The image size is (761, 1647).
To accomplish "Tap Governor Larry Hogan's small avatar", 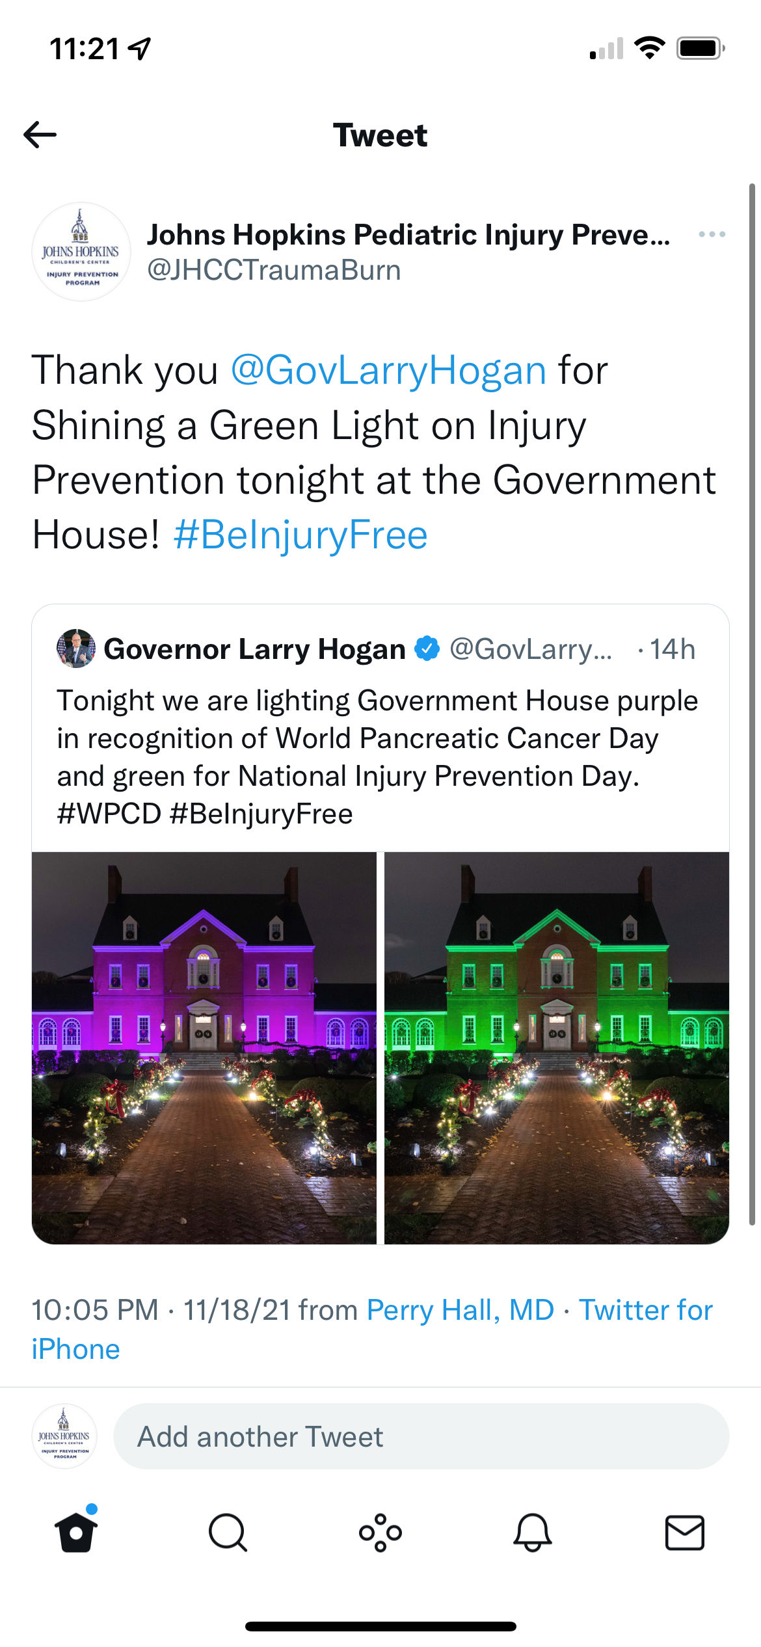I will tap(76, 649).
